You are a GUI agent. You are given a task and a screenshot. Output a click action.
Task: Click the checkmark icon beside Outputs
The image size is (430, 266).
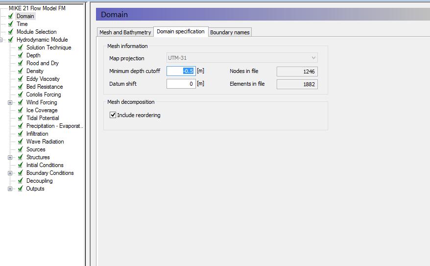[x=21, y=189]
